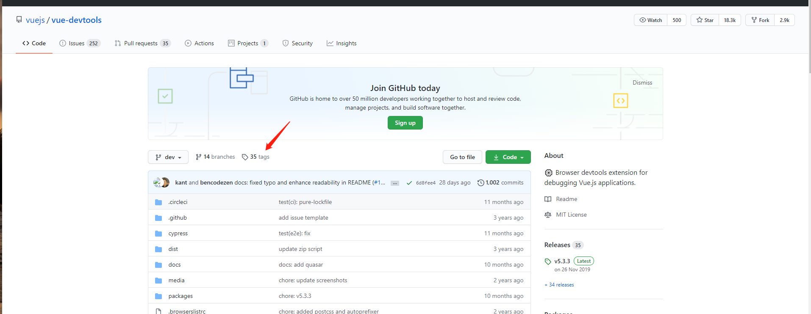Click the scale icon beside MIT License
The height and width of the screenshot is (314, 811).
pyautogui.click(x=548, y=215)
